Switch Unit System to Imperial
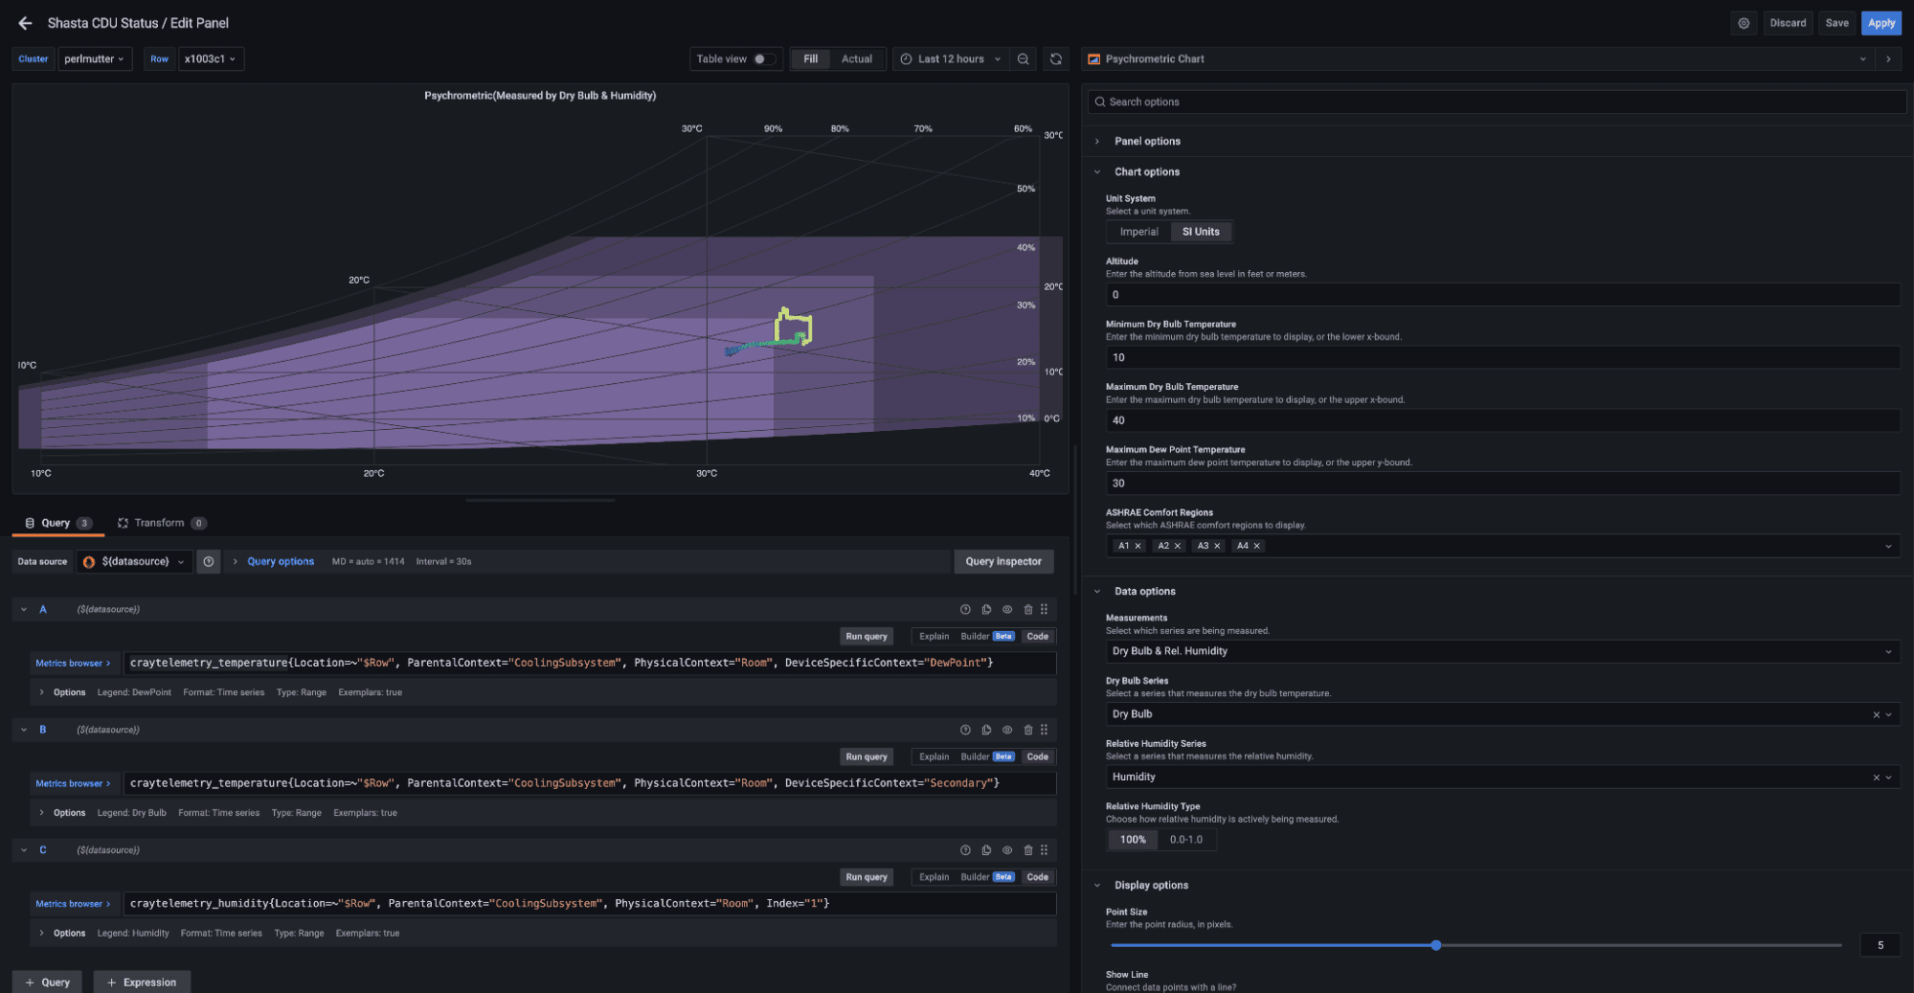Screen dimensions: 1914x993 tap(1137, 231)
